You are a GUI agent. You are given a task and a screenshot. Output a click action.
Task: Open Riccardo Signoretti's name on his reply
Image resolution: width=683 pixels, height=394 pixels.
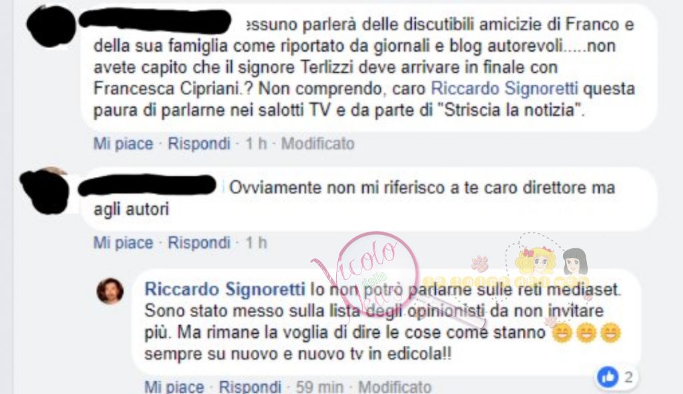pyautogui.click(x=225, y=289)
